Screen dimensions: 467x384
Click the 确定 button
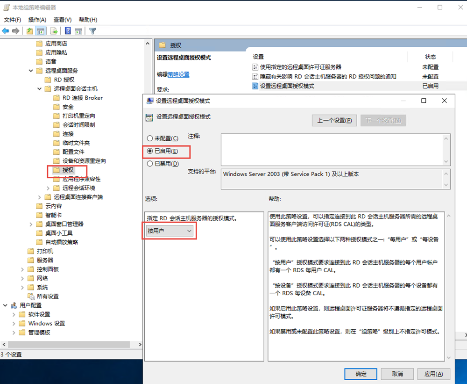point(361,374)
